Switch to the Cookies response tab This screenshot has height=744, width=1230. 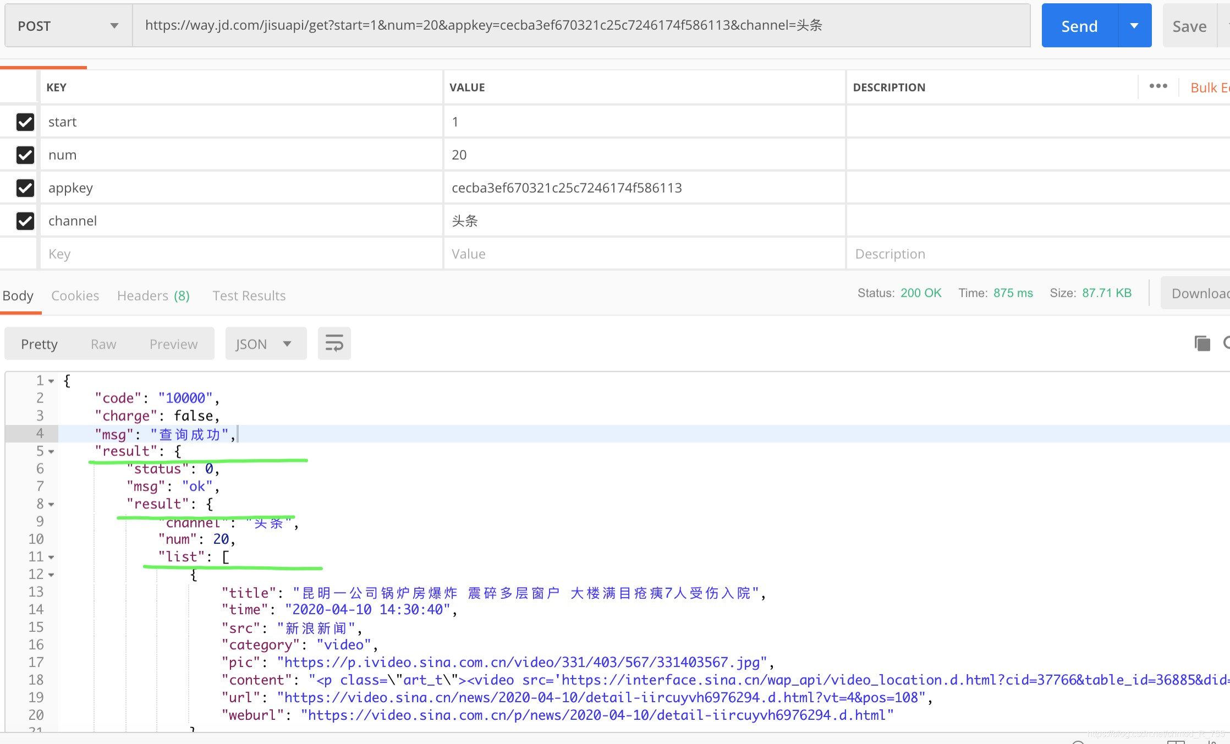[75, 296]
